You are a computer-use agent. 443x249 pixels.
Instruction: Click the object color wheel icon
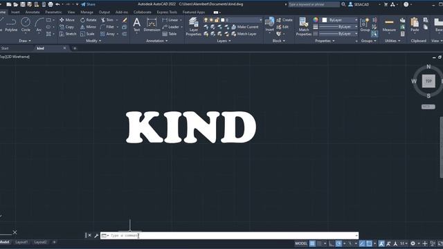point(316,20)
